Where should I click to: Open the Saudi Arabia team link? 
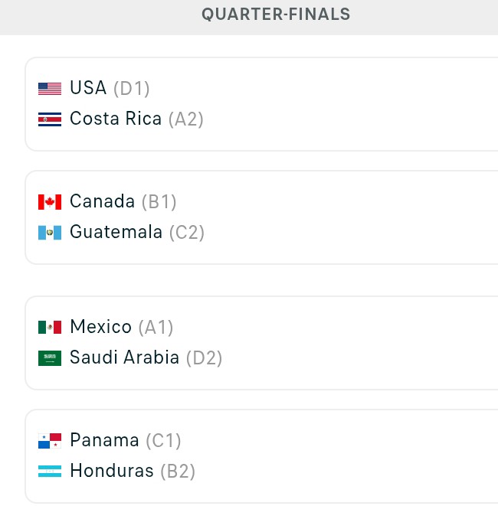(x=124, y=357)
